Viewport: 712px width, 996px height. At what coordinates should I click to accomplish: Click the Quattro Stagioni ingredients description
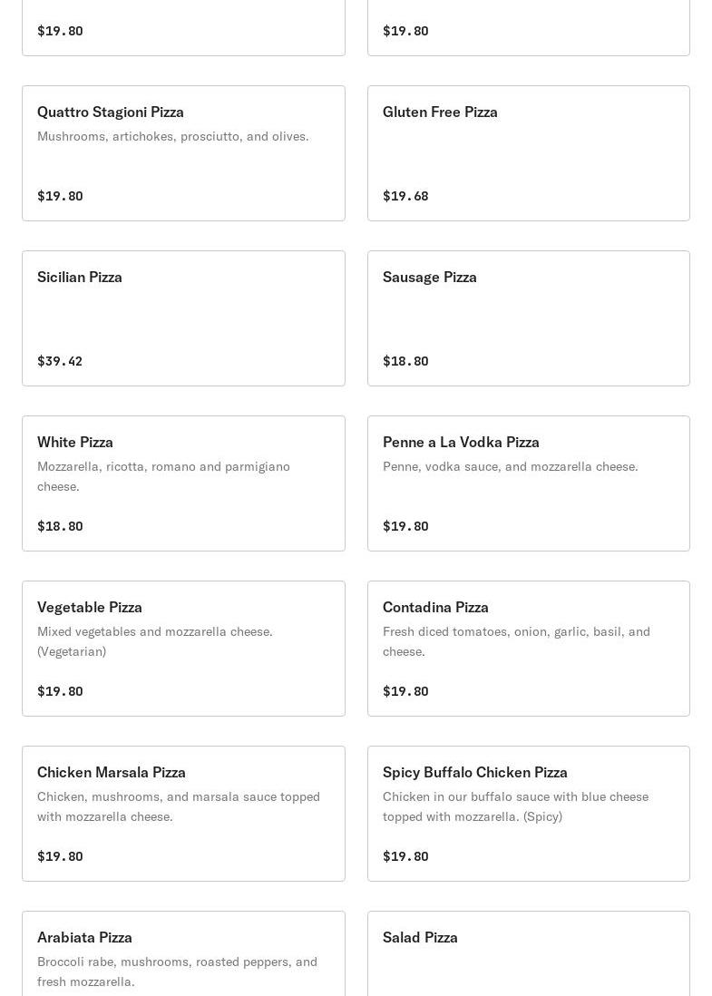coord(173,136)
